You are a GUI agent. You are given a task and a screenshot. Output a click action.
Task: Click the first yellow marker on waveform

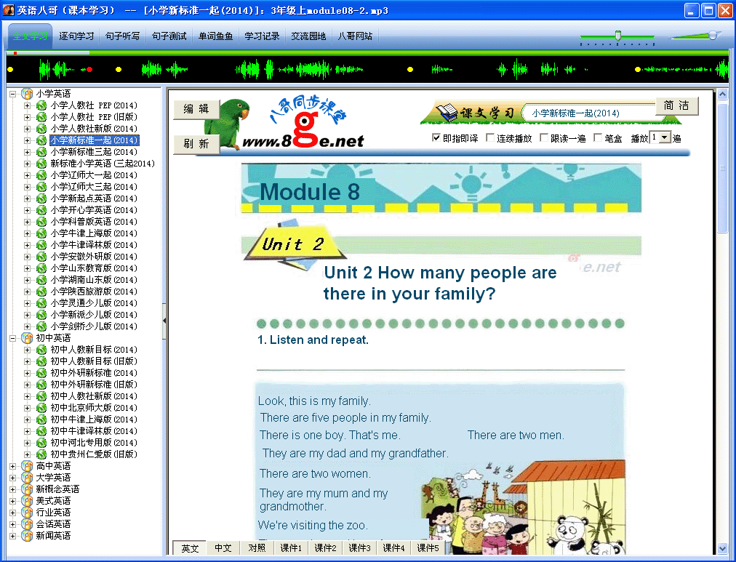pos(10,69)
